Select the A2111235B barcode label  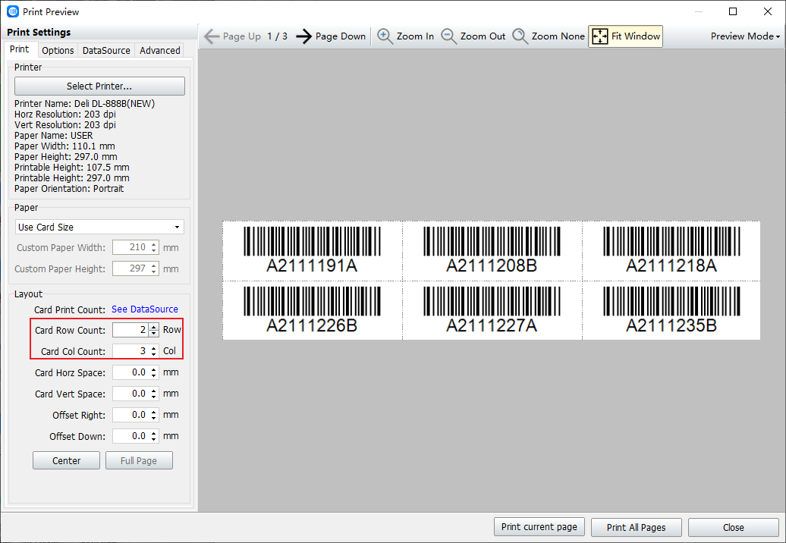click(x=671, y=311)
